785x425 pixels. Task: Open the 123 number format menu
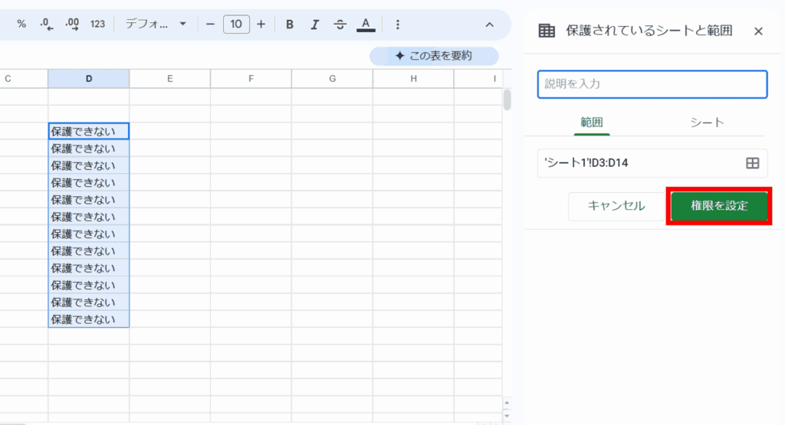97,25
